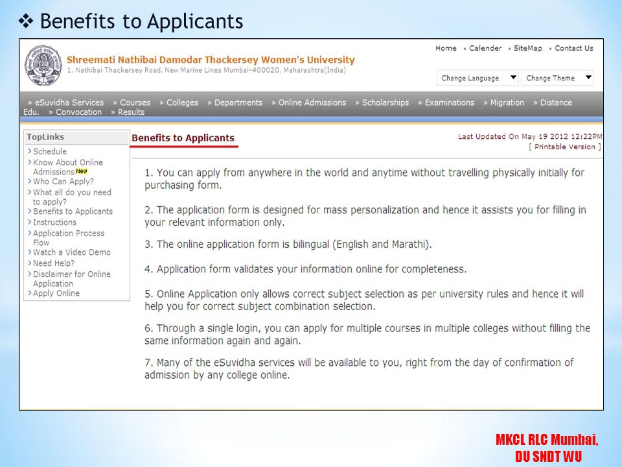Screen dimensions: 622x467
Task: Click the SNDT University logo emblem
Action: click(x=43, y=65)
